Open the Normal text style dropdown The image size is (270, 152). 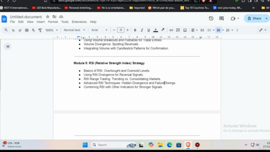[x=74, y=30]
